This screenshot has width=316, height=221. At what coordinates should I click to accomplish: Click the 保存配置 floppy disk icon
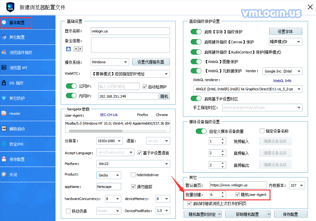click(x=4, y=159)
